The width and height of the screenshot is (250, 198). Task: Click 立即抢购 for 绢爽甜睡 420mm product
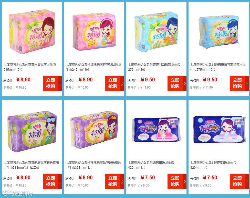pyautogui.click(x=239, y=181)
